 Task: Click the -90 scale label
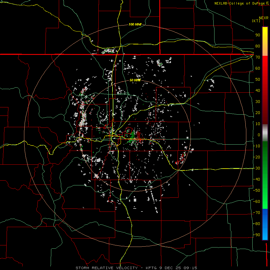click(256, 235)
